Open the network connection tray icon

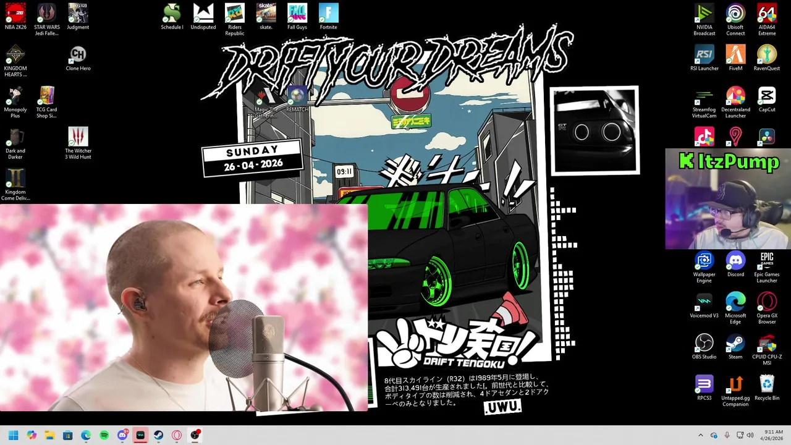(x=740, y=435)
